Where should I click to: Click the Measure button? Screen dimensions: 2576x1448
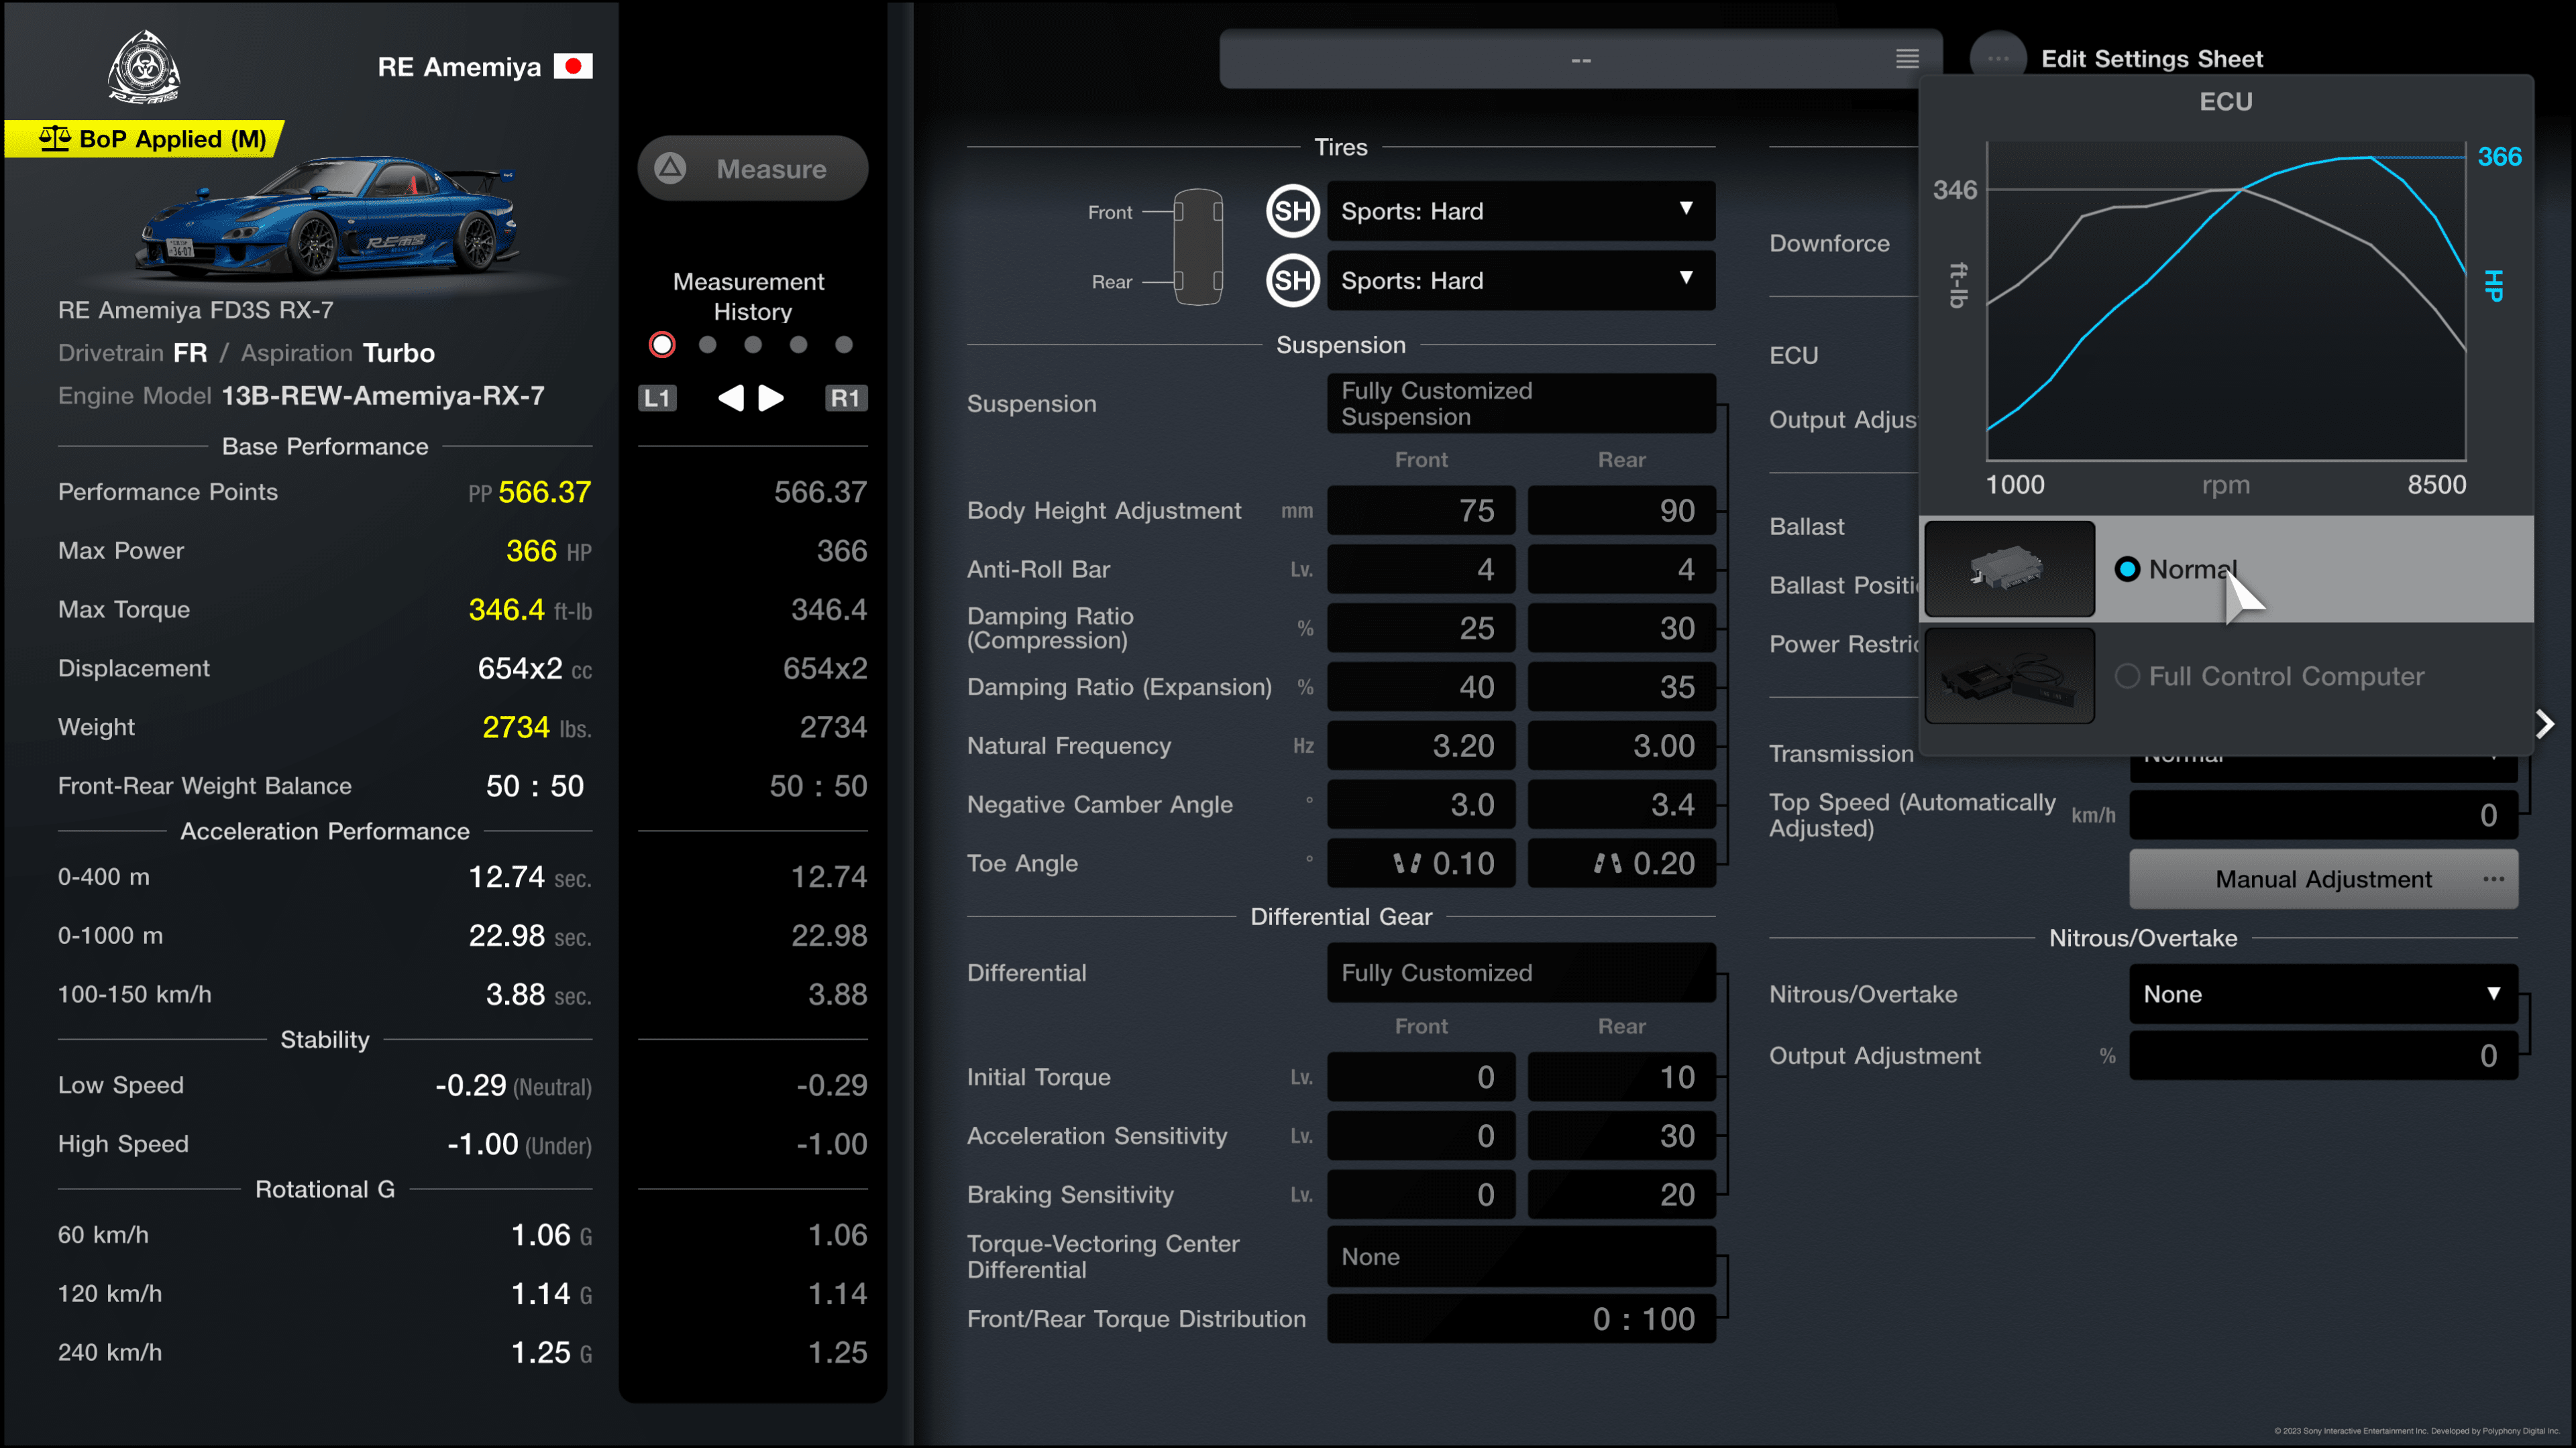[752, 168]
